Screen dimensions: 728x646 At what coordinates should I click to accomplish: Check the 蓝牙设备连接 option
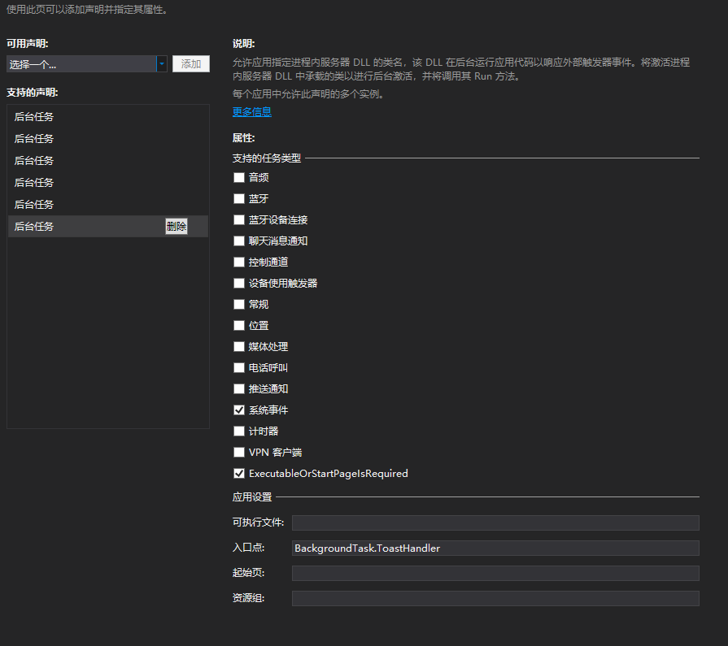(x=239, y=220)
